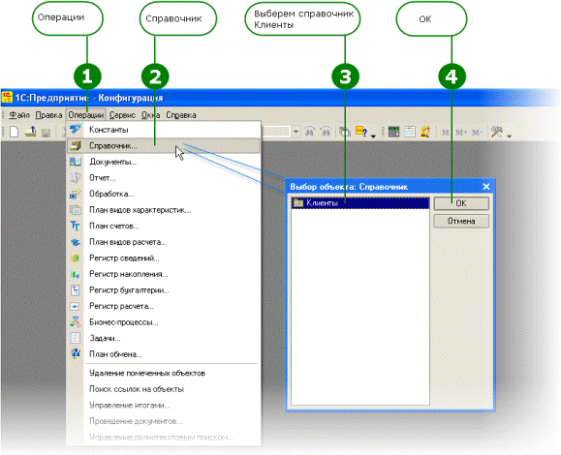Click the Константы menu icon
The image size is (561, 455).
[x=76, y=130]
